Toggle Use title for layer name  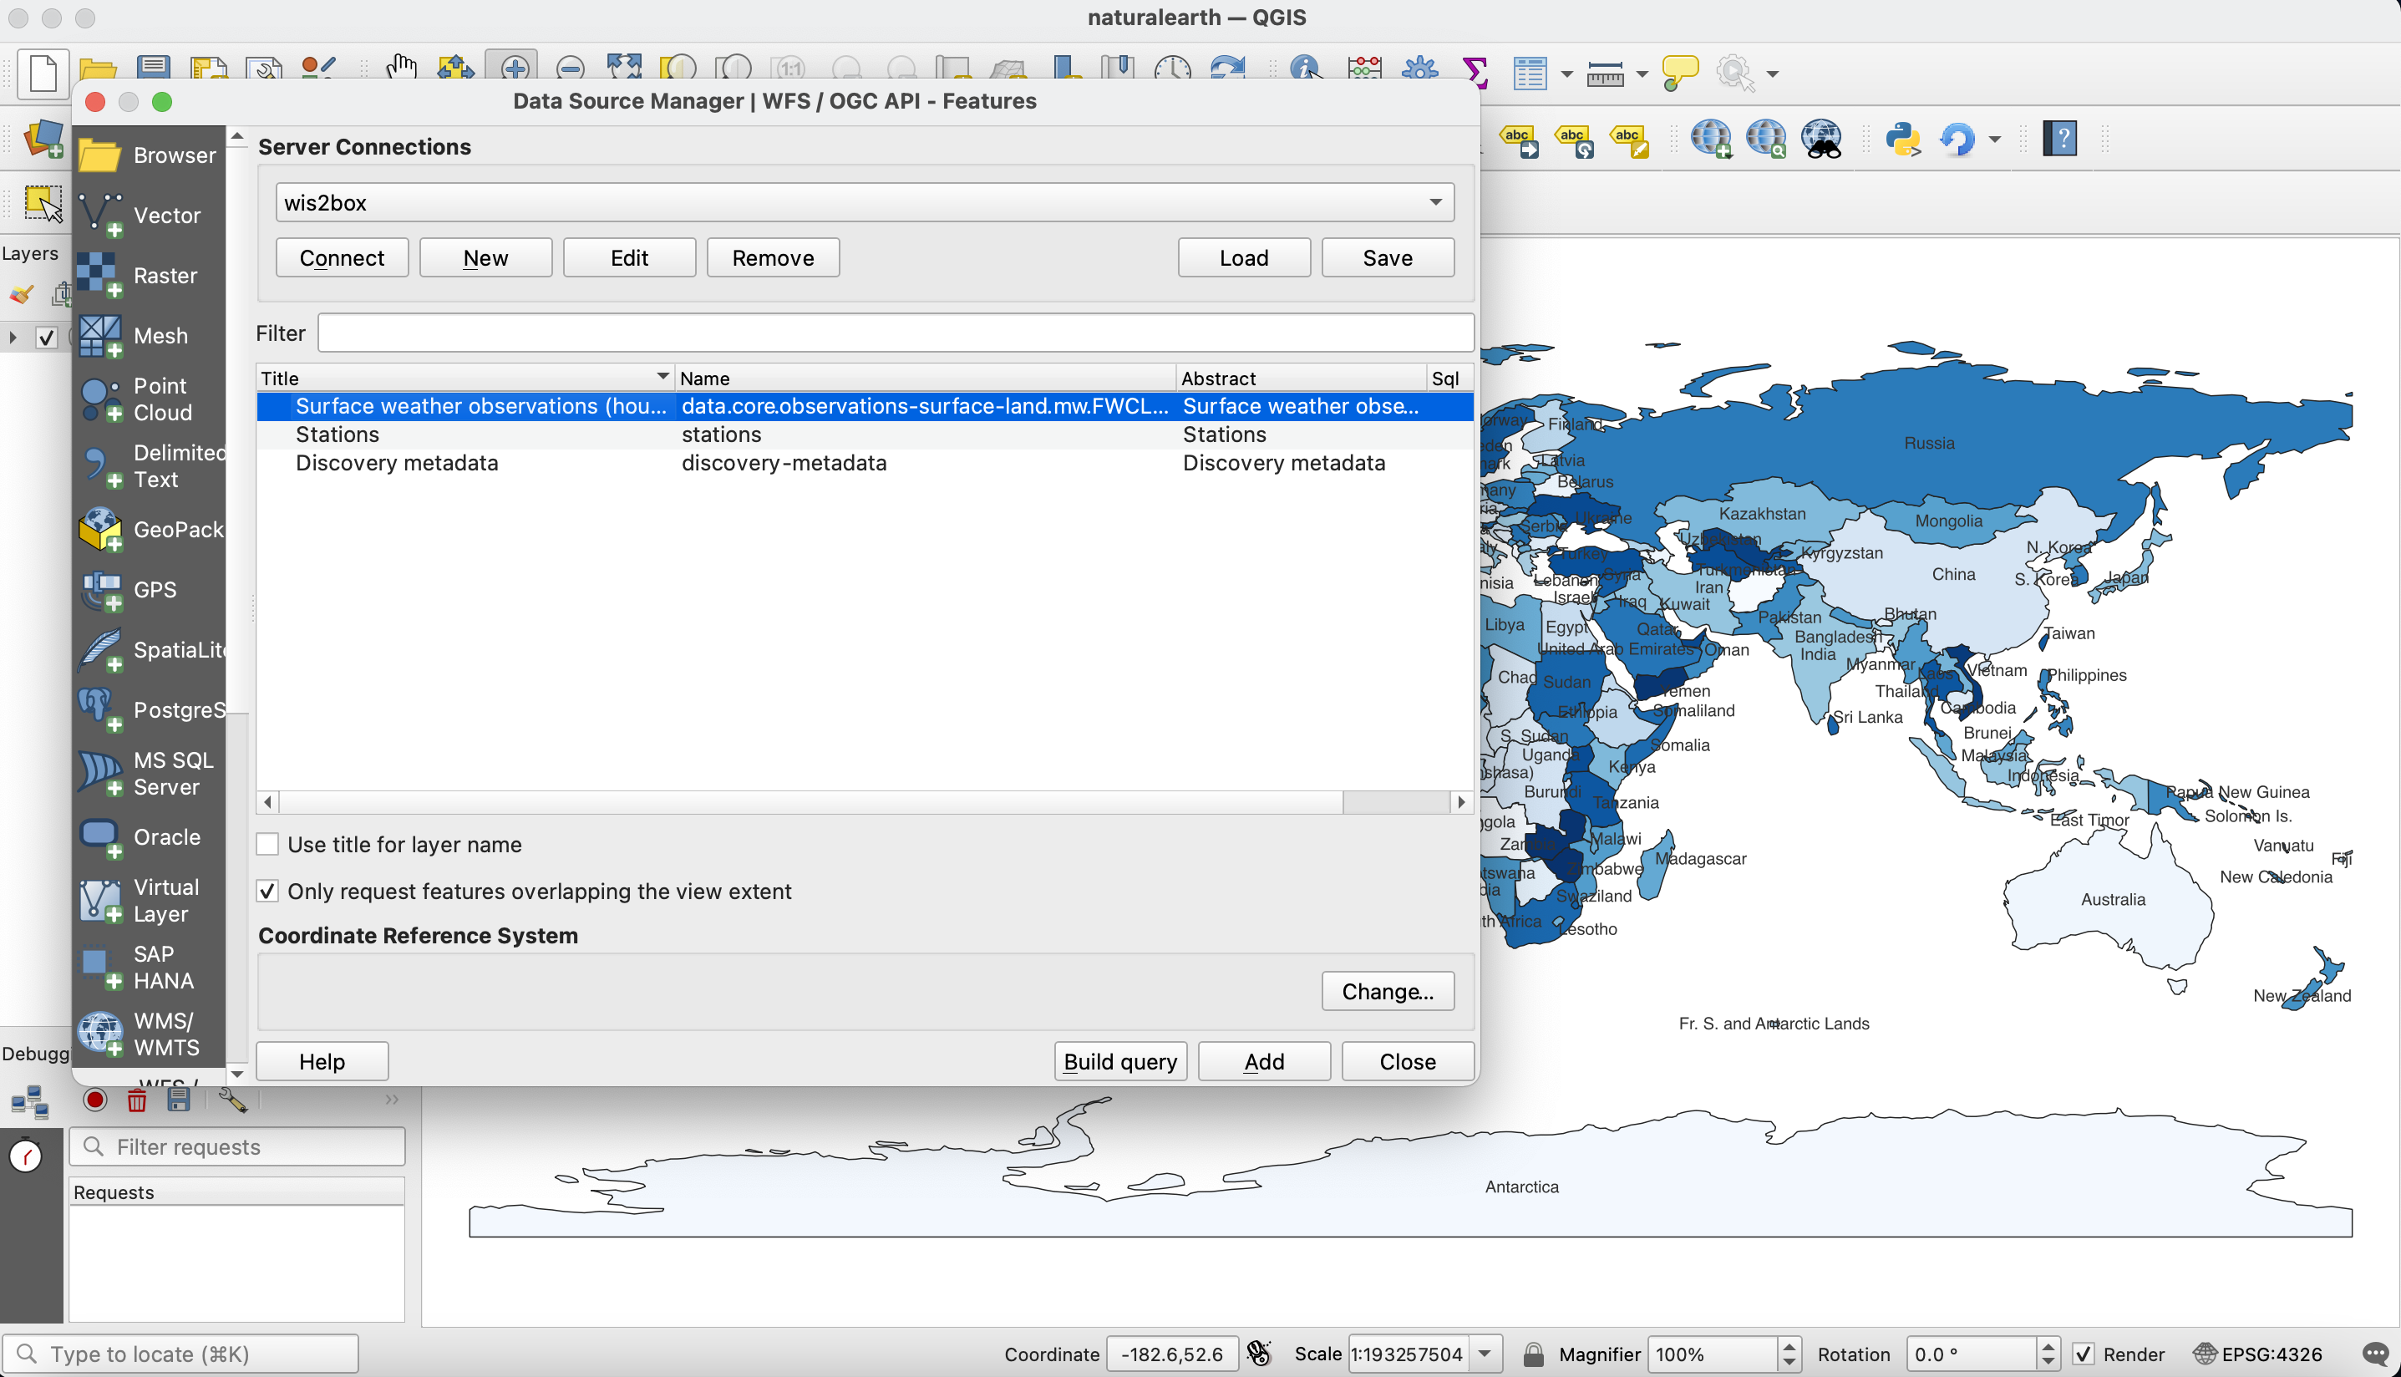click(268, 845)
